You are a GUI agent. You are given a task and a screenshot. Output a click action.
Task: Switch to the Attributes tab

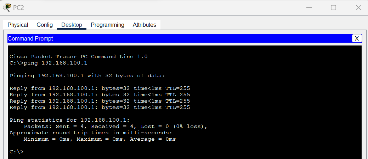(145, 25)
